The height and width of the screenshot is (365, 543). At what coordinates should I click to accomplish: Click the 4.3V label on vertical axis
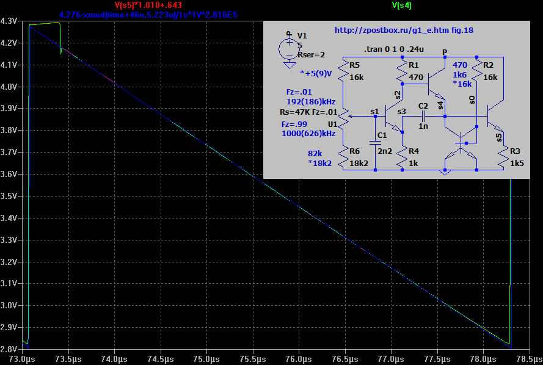click(9, 21)
